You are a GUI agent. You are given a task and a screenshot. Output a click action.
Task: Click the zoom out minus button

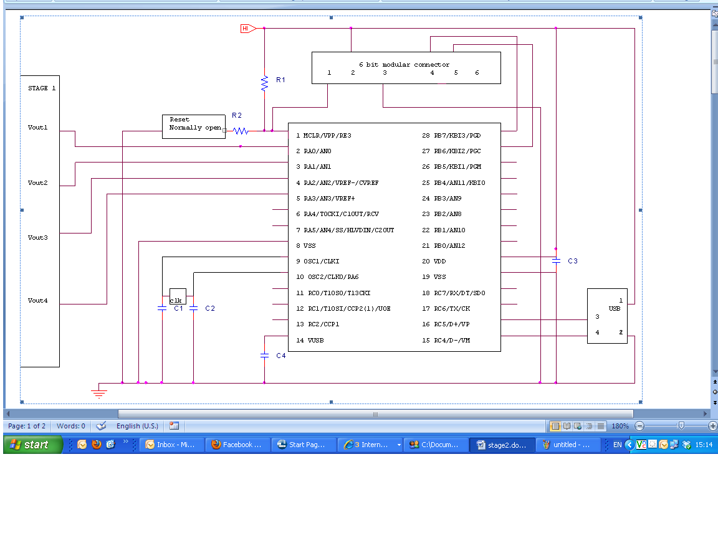(x=639, y=426)
